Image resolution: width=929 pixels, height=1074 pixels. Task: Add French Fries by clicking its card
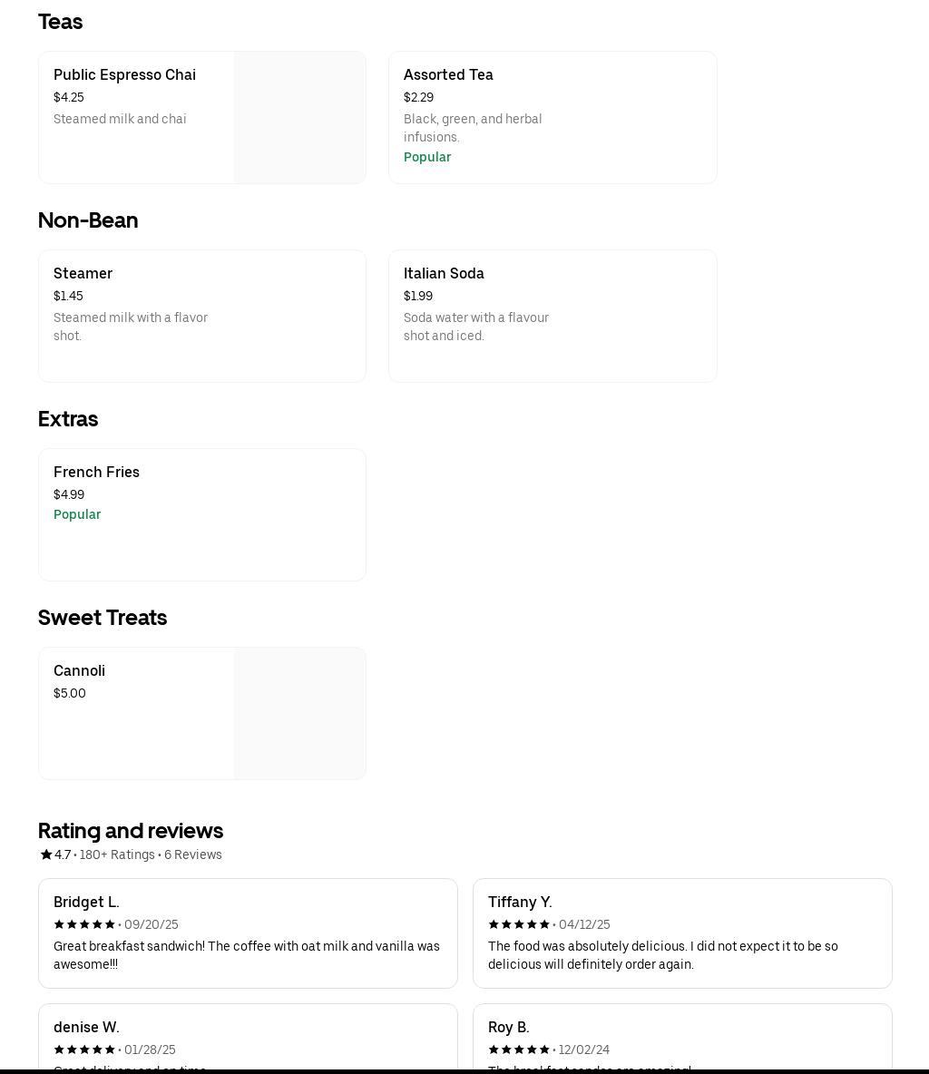click(x=201, y=514)
